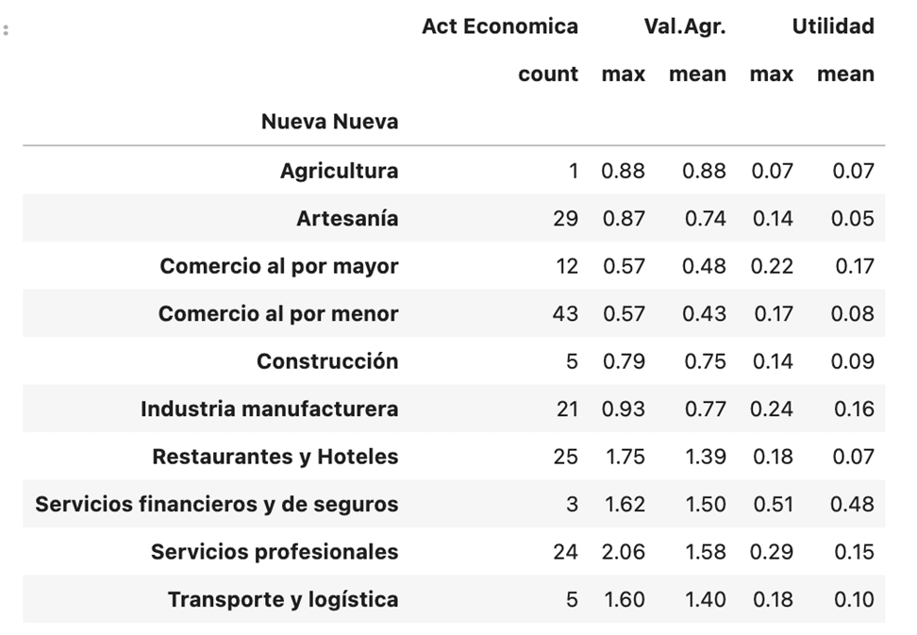Select the Transporte y logística row label
Screen dimensions: 917x635
[x=284, y=599]
